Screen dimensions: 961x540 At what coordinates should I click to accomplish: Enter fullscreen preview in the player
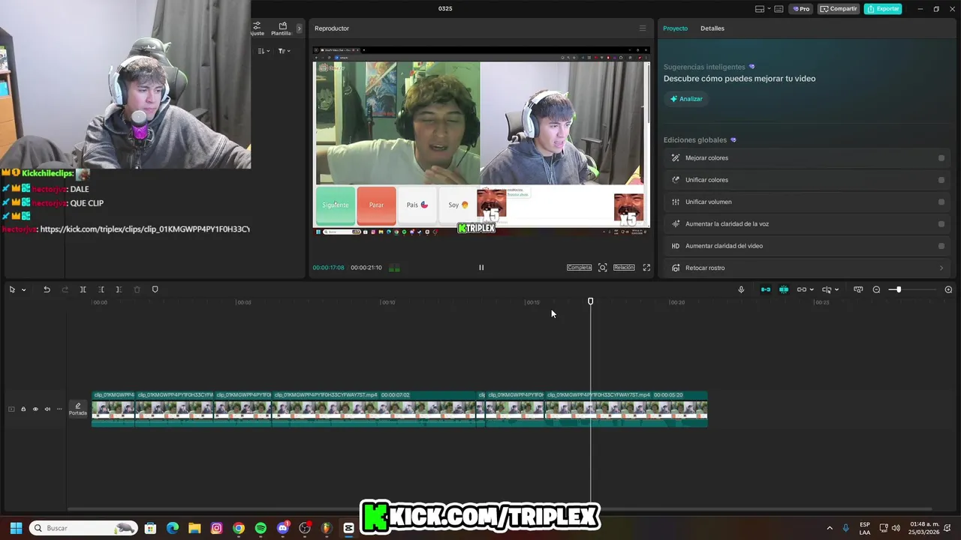click(646, 268)
